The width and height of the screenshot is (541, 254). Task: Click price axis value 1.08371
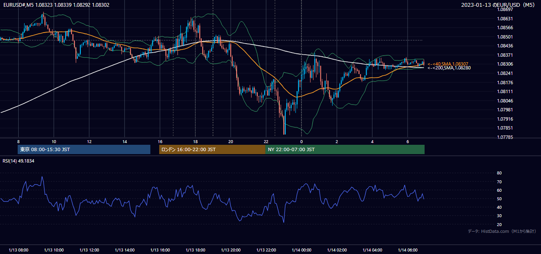(x=505, y=55)
